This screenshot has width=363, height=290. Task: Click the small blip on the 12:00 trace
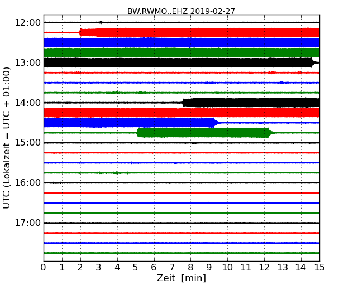click(101, 22)
